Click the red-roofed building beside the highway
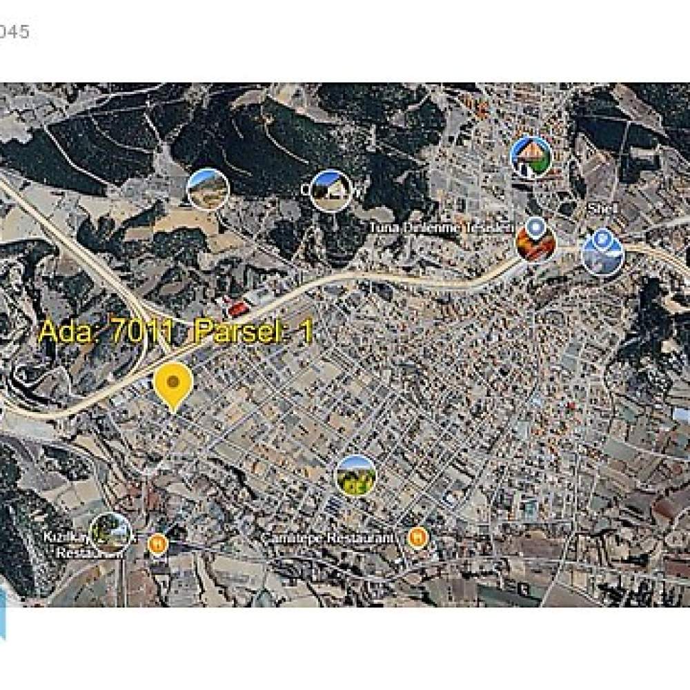Image resolution: width=690 pixels, height=690 pixels. click(237, 308)
